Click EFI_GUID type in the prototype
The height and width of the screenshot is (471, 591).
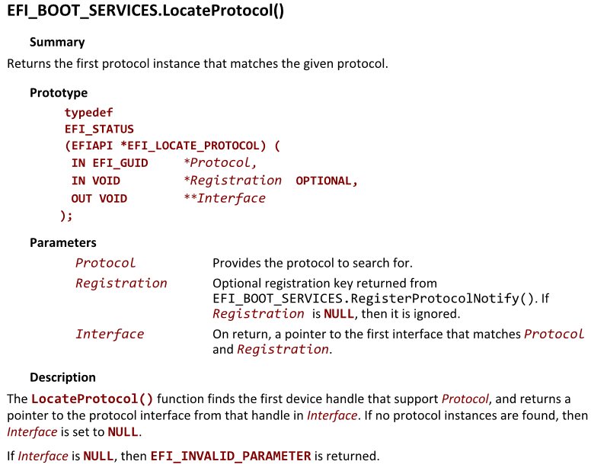tap(120, 163)
